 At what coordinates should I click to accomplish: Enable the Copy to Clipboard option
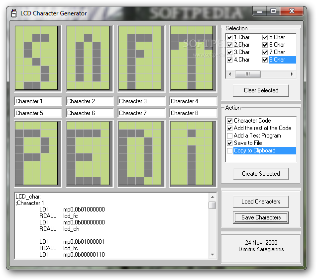point(229,150)
